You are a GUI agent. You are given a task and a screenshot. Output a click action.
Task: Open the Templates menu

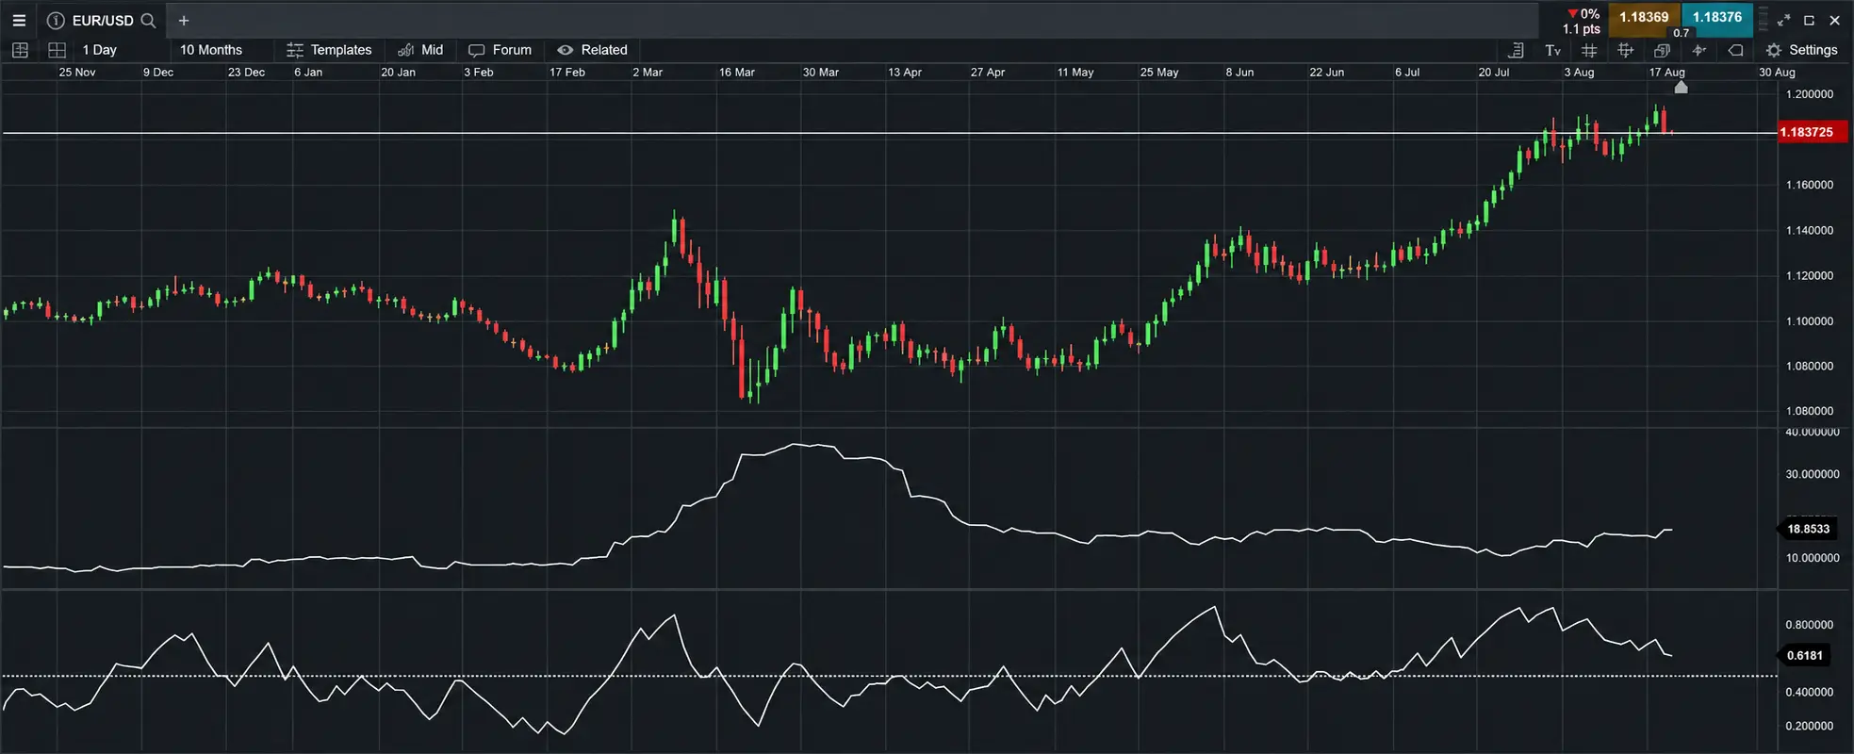(x=329, y=50)
